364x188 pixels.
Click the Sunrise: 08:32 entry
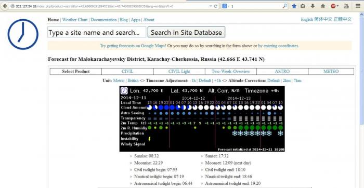(147, 156)
